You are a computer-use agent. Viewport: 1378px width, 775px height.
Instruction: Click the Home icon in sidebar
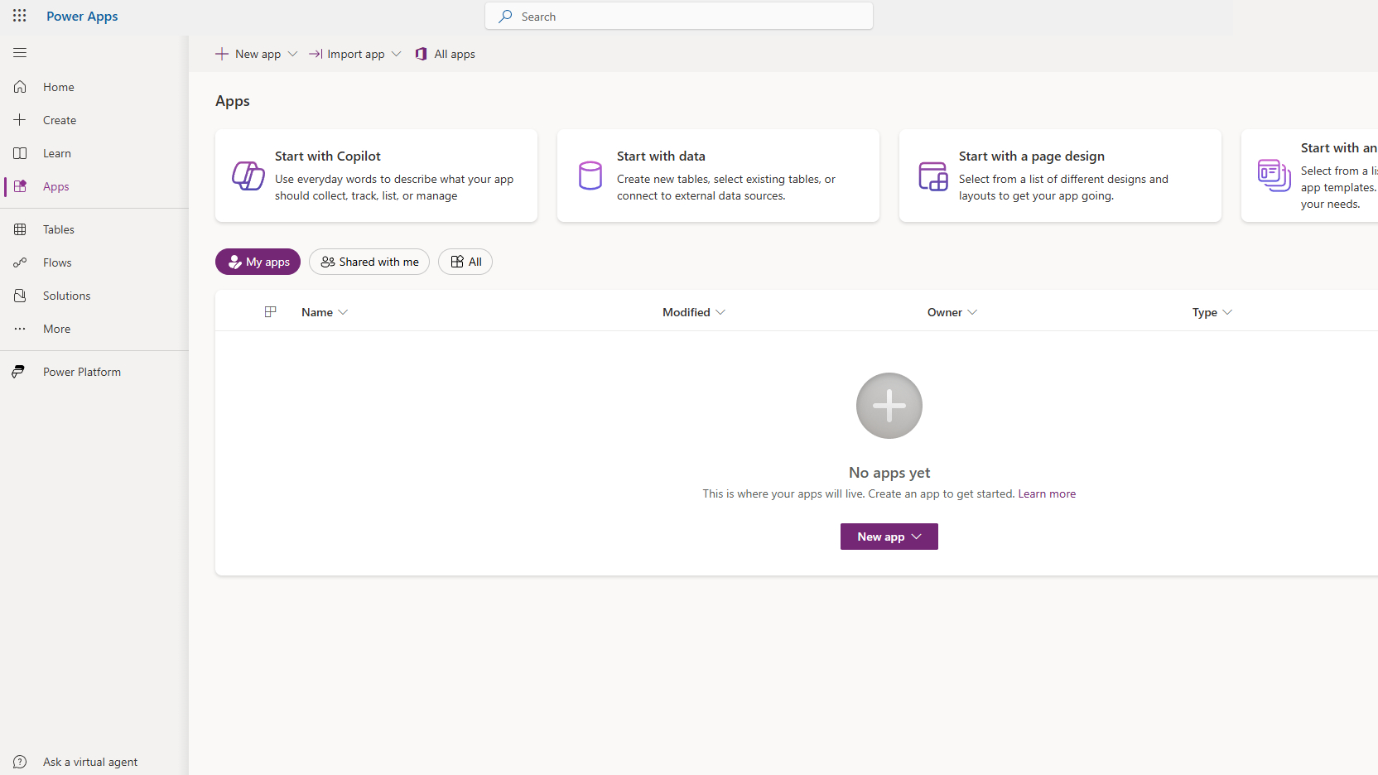point(20,87)
